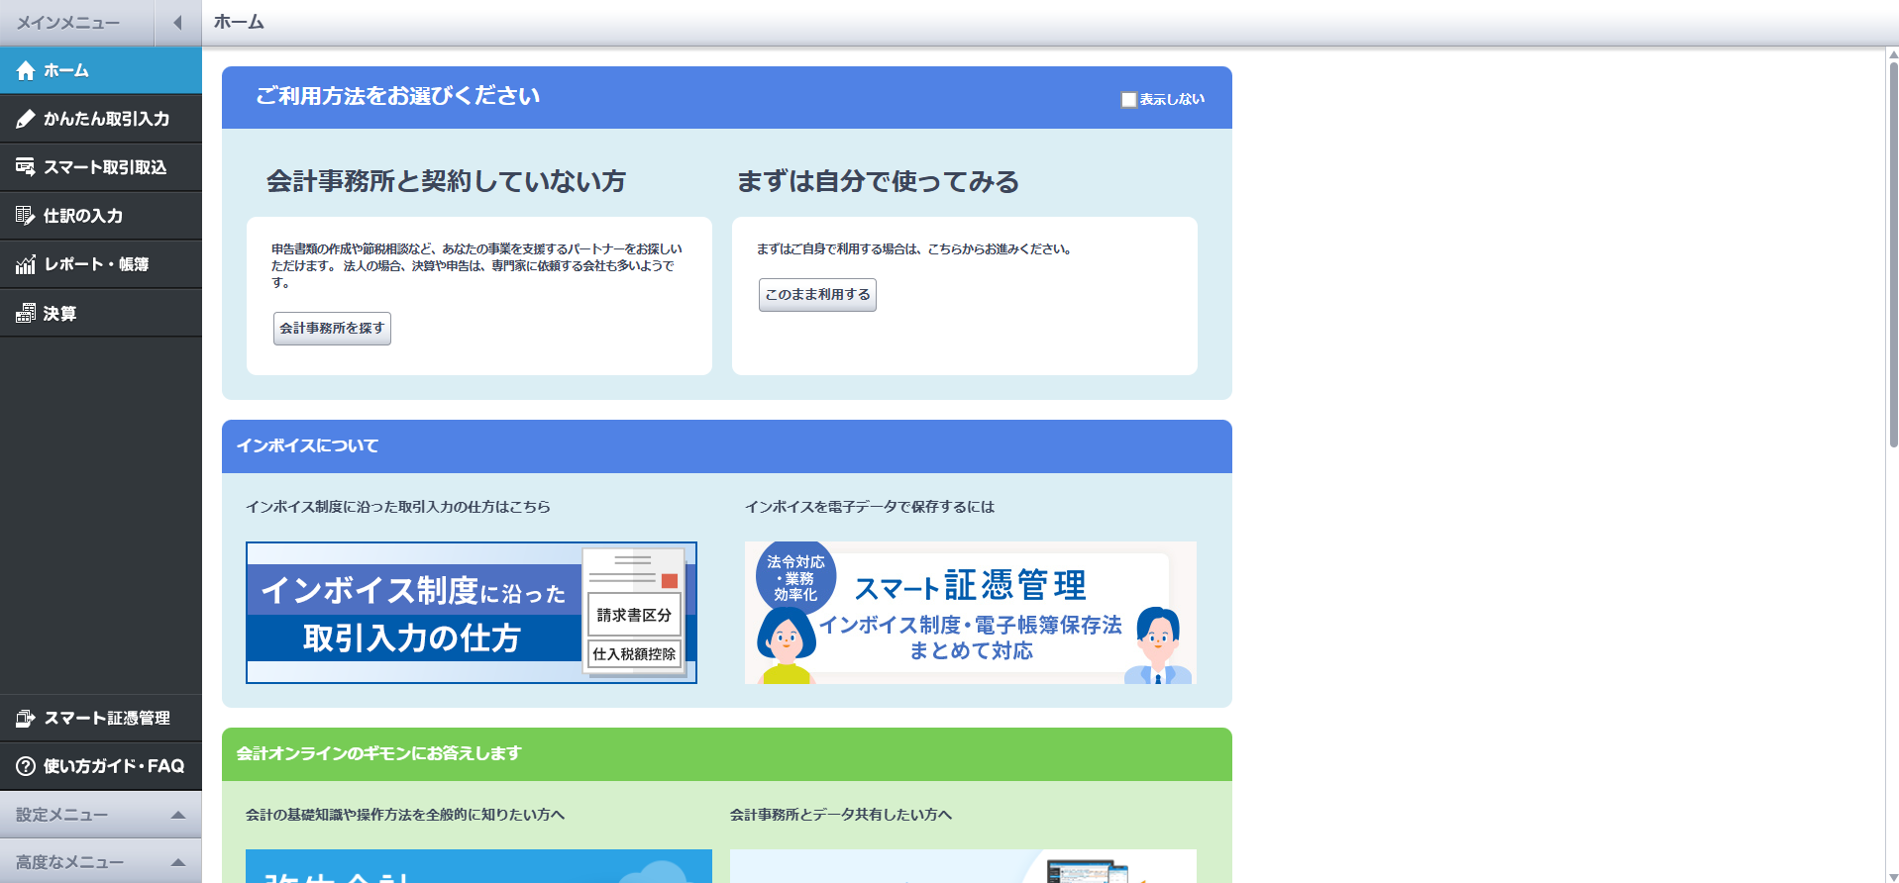Open the レポート・帳簿 menu item
Viewport: 1899px width, 883px height.
point(96,264)
